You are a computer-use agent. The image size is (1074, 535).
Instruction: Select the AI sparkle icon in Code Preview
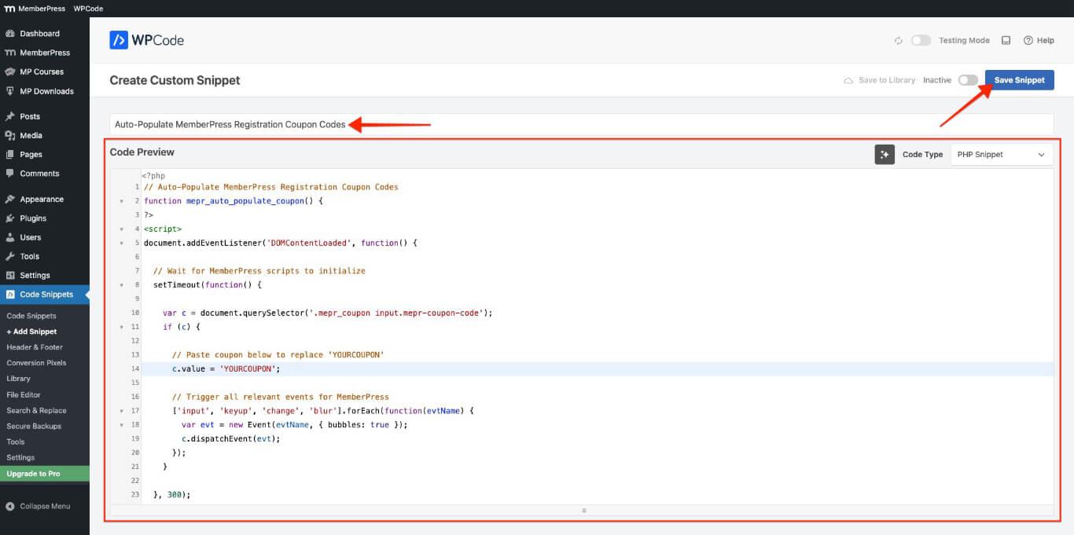(885, 154)
